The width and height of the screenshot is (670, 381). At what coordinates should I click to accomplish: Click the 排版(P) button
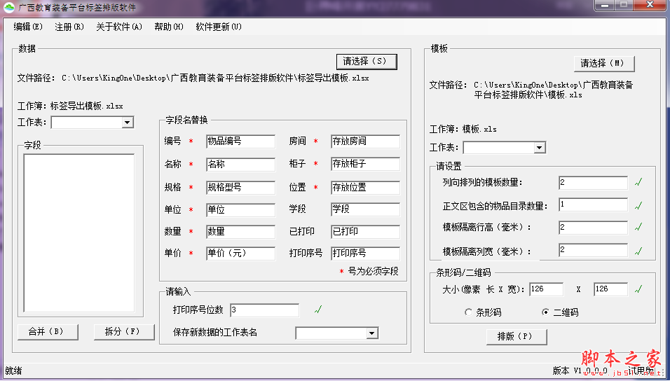click(x=517, y=337)
